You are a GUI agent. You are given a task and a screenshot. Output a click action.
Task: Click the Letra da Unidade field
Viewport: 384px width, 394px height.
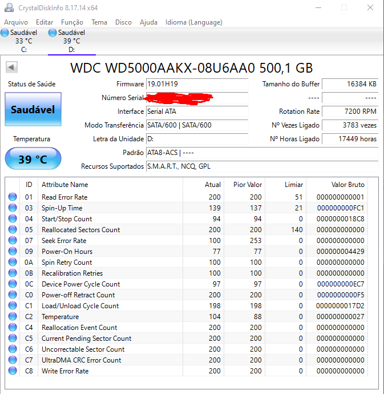pos(197,139)
